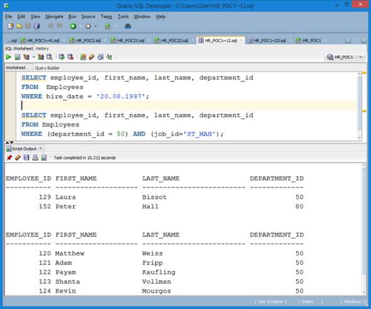Click the run-script icon in Script Output toolbar

pos(44,157)
